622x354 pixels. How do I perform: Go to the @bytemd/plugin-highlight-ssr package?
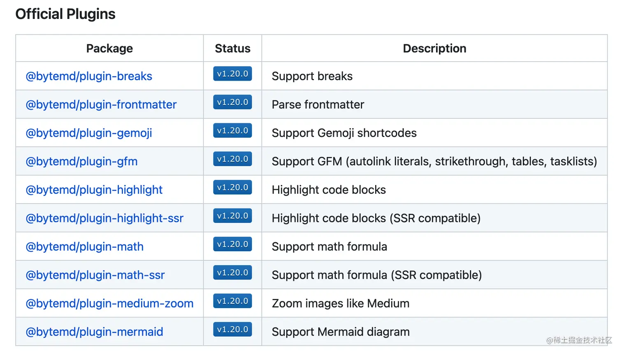click(x=104, y=218)
